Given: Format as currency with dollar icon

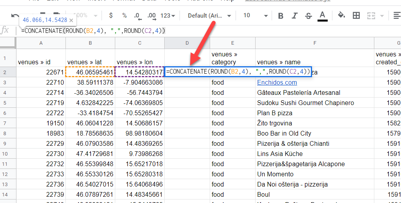Looking at the screenshot, I should [x=111, y=16].
